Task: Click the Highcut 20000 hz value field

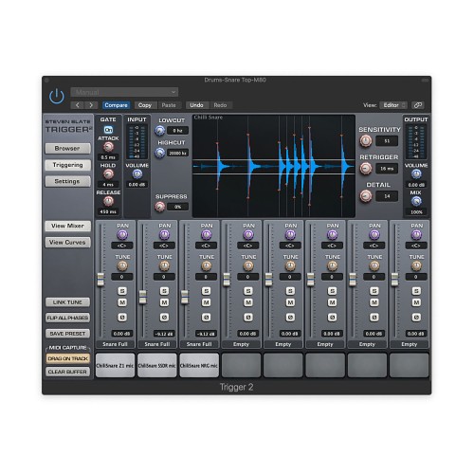Action: 177,154
